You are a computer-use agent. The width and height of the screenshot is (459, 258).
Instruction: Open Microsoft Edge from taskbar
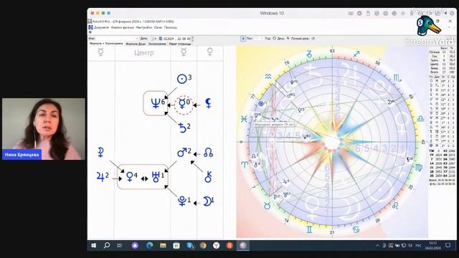point(150,246)
